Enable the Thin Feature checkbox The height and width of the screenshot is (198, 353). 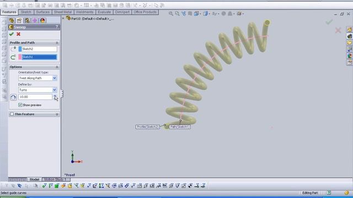pyautogui.click(x=12, y=114)
